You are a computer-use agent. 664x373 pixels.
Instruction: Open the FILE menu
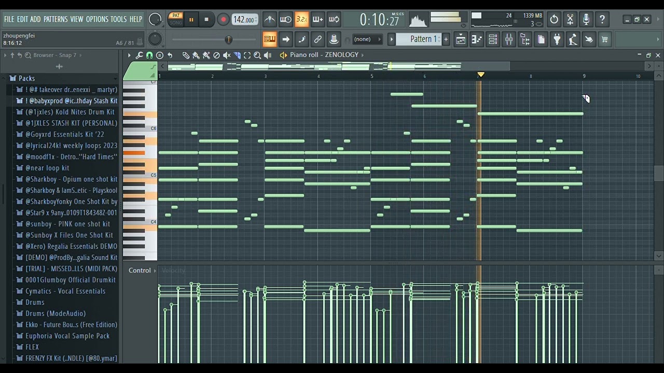(x=9, y=19)
